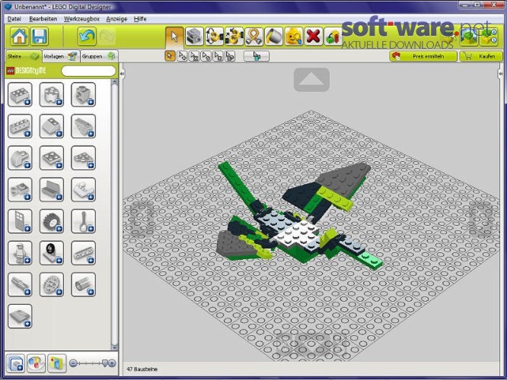The height and width of the screenshot is (380, 507).
Task: Open the Technic axle pin category
Action: [20, 284]
